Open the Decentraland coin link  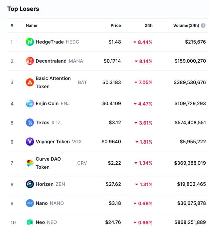[x=51, y=61]
